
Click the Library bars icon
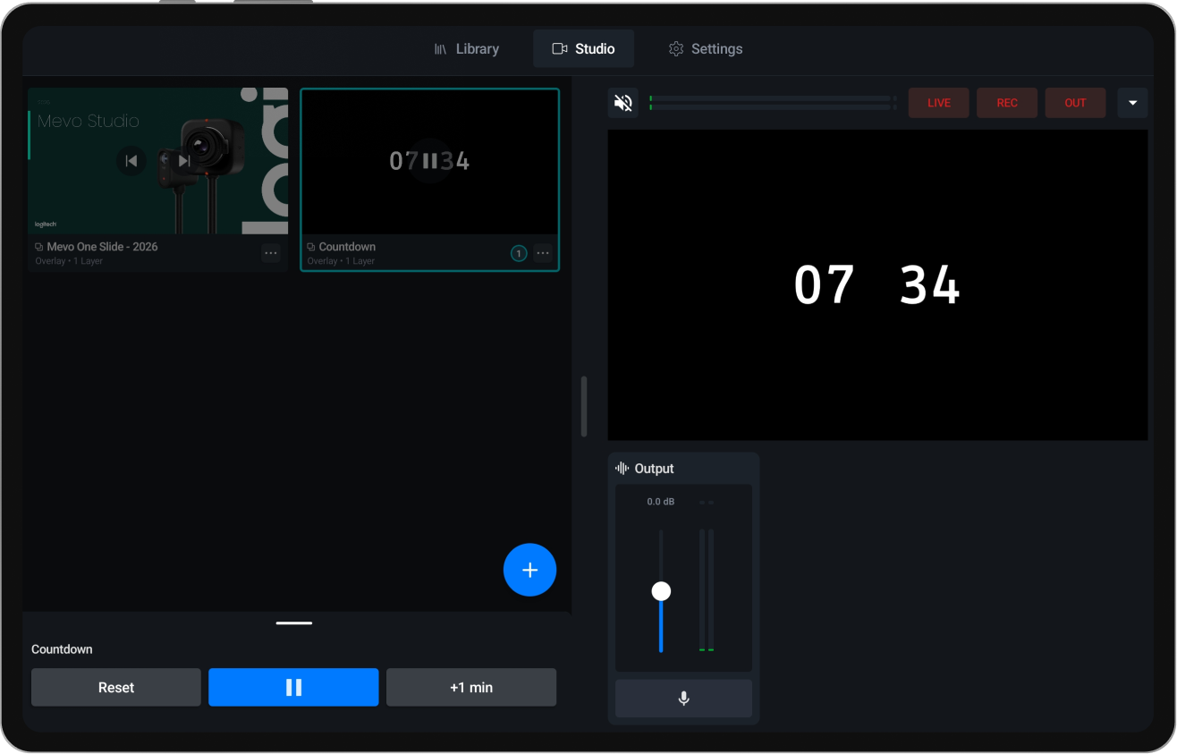pyautogui.click(x=440, y=48)
